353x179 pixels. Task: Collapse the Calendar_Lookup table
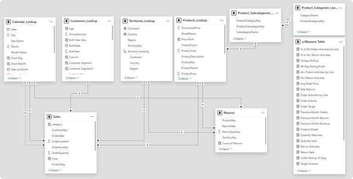pyautogui.click(x=14, y=78)
